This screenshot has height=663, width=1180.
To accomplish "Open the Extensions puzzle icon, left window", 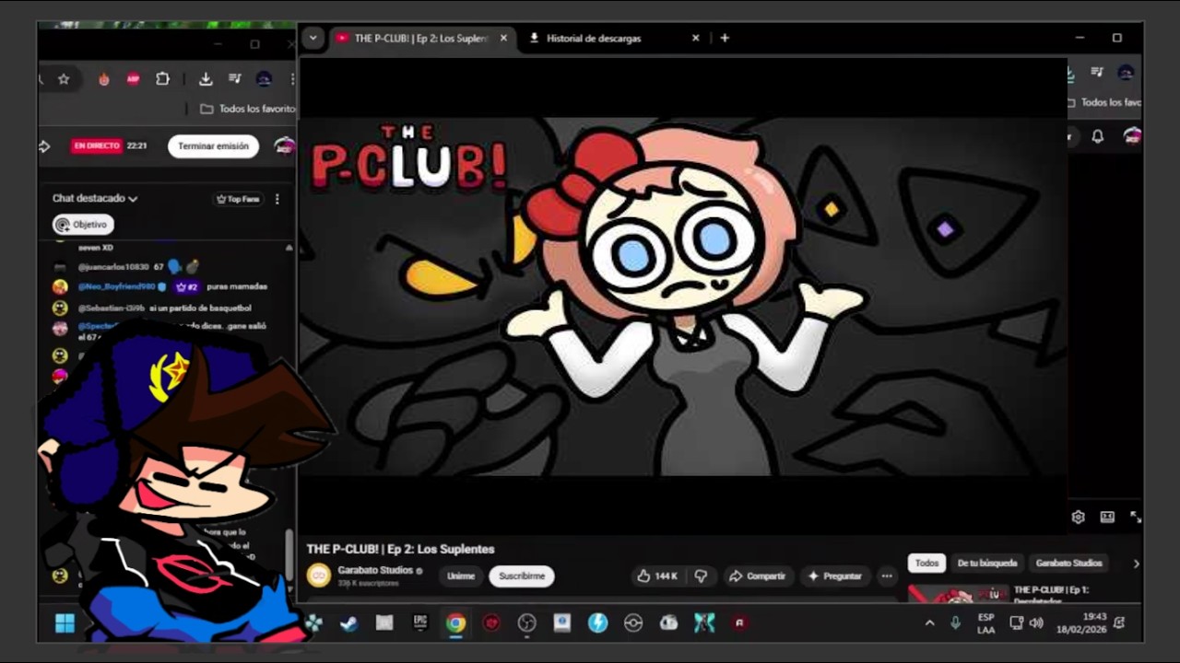I will [x=162, y=79].
